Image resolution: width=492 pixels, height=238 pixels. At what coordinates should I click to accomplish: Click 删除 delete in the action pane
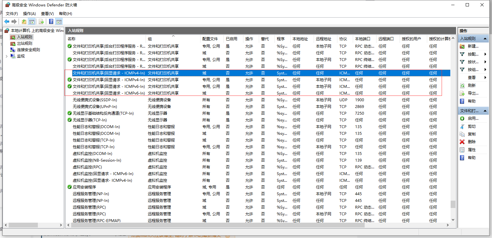pyautogui.click(x=471, y=142)
